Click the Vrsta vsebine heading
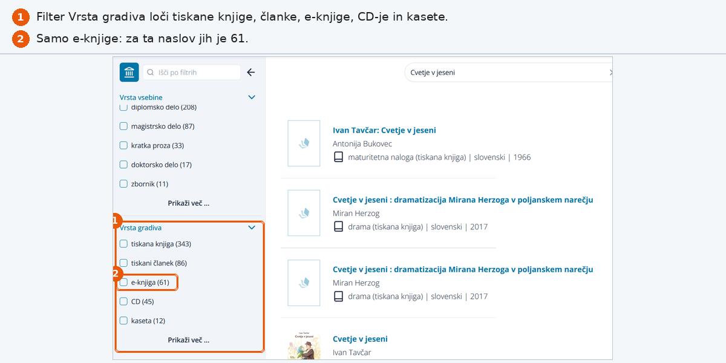 tap(141, 97)
